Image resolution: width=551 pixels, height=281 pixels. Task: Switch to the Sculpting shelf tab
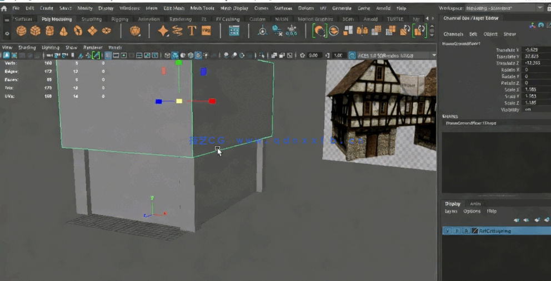click(x=92, y=19)
